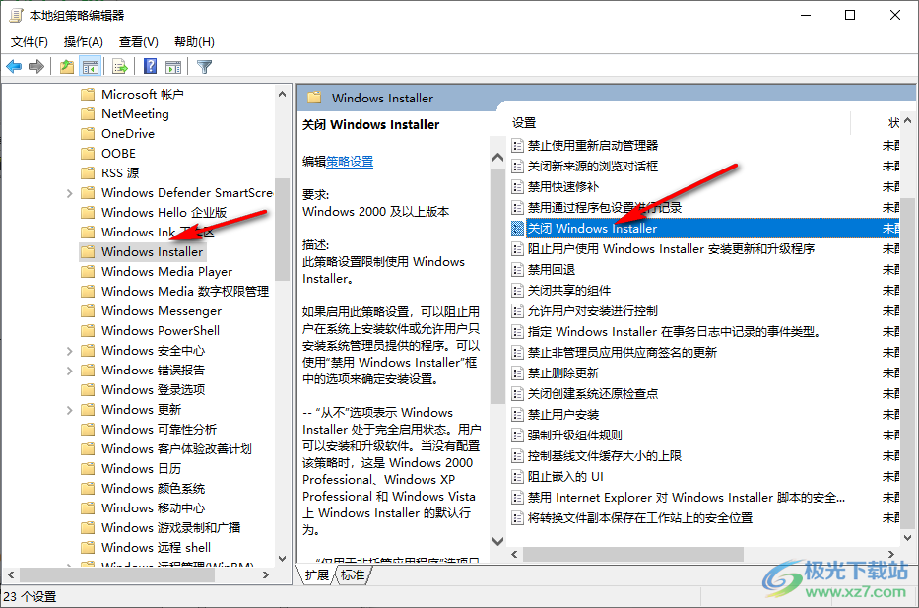Open the 查看(V) menu

pos(138,41)
